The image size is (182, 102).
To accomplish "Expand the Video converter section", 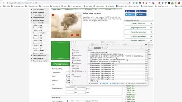I will coord(38,58).
